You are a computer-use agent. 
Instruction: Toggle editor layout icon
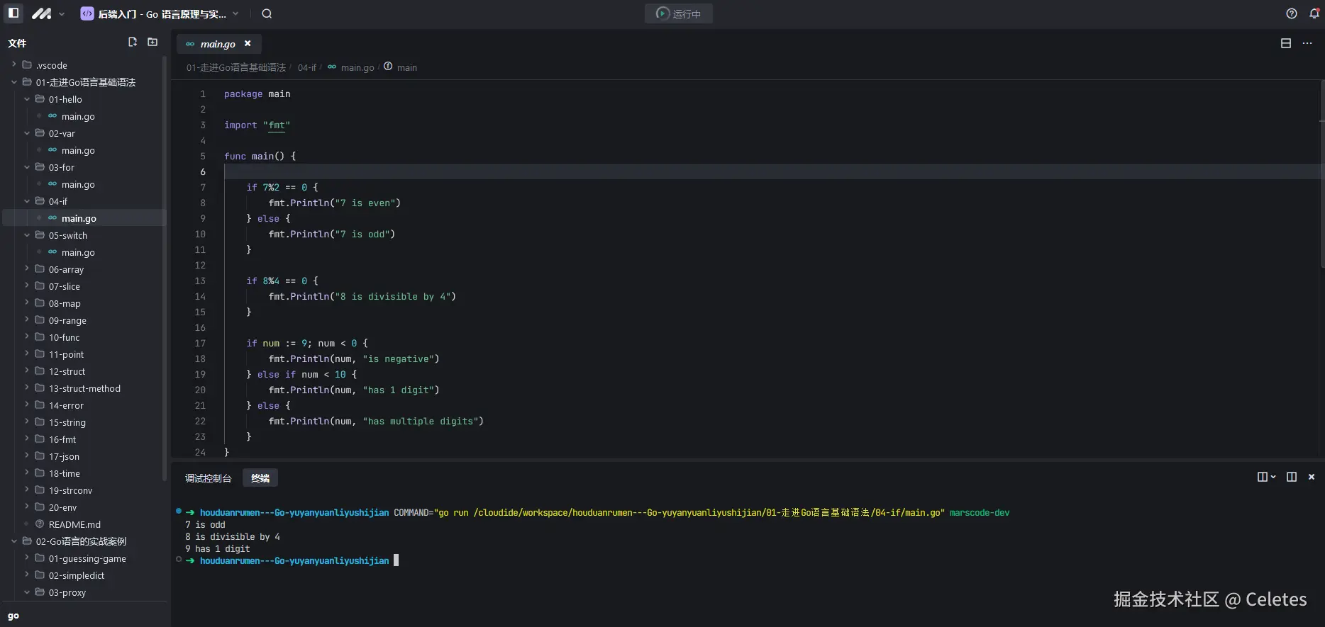coord(1286,43)
